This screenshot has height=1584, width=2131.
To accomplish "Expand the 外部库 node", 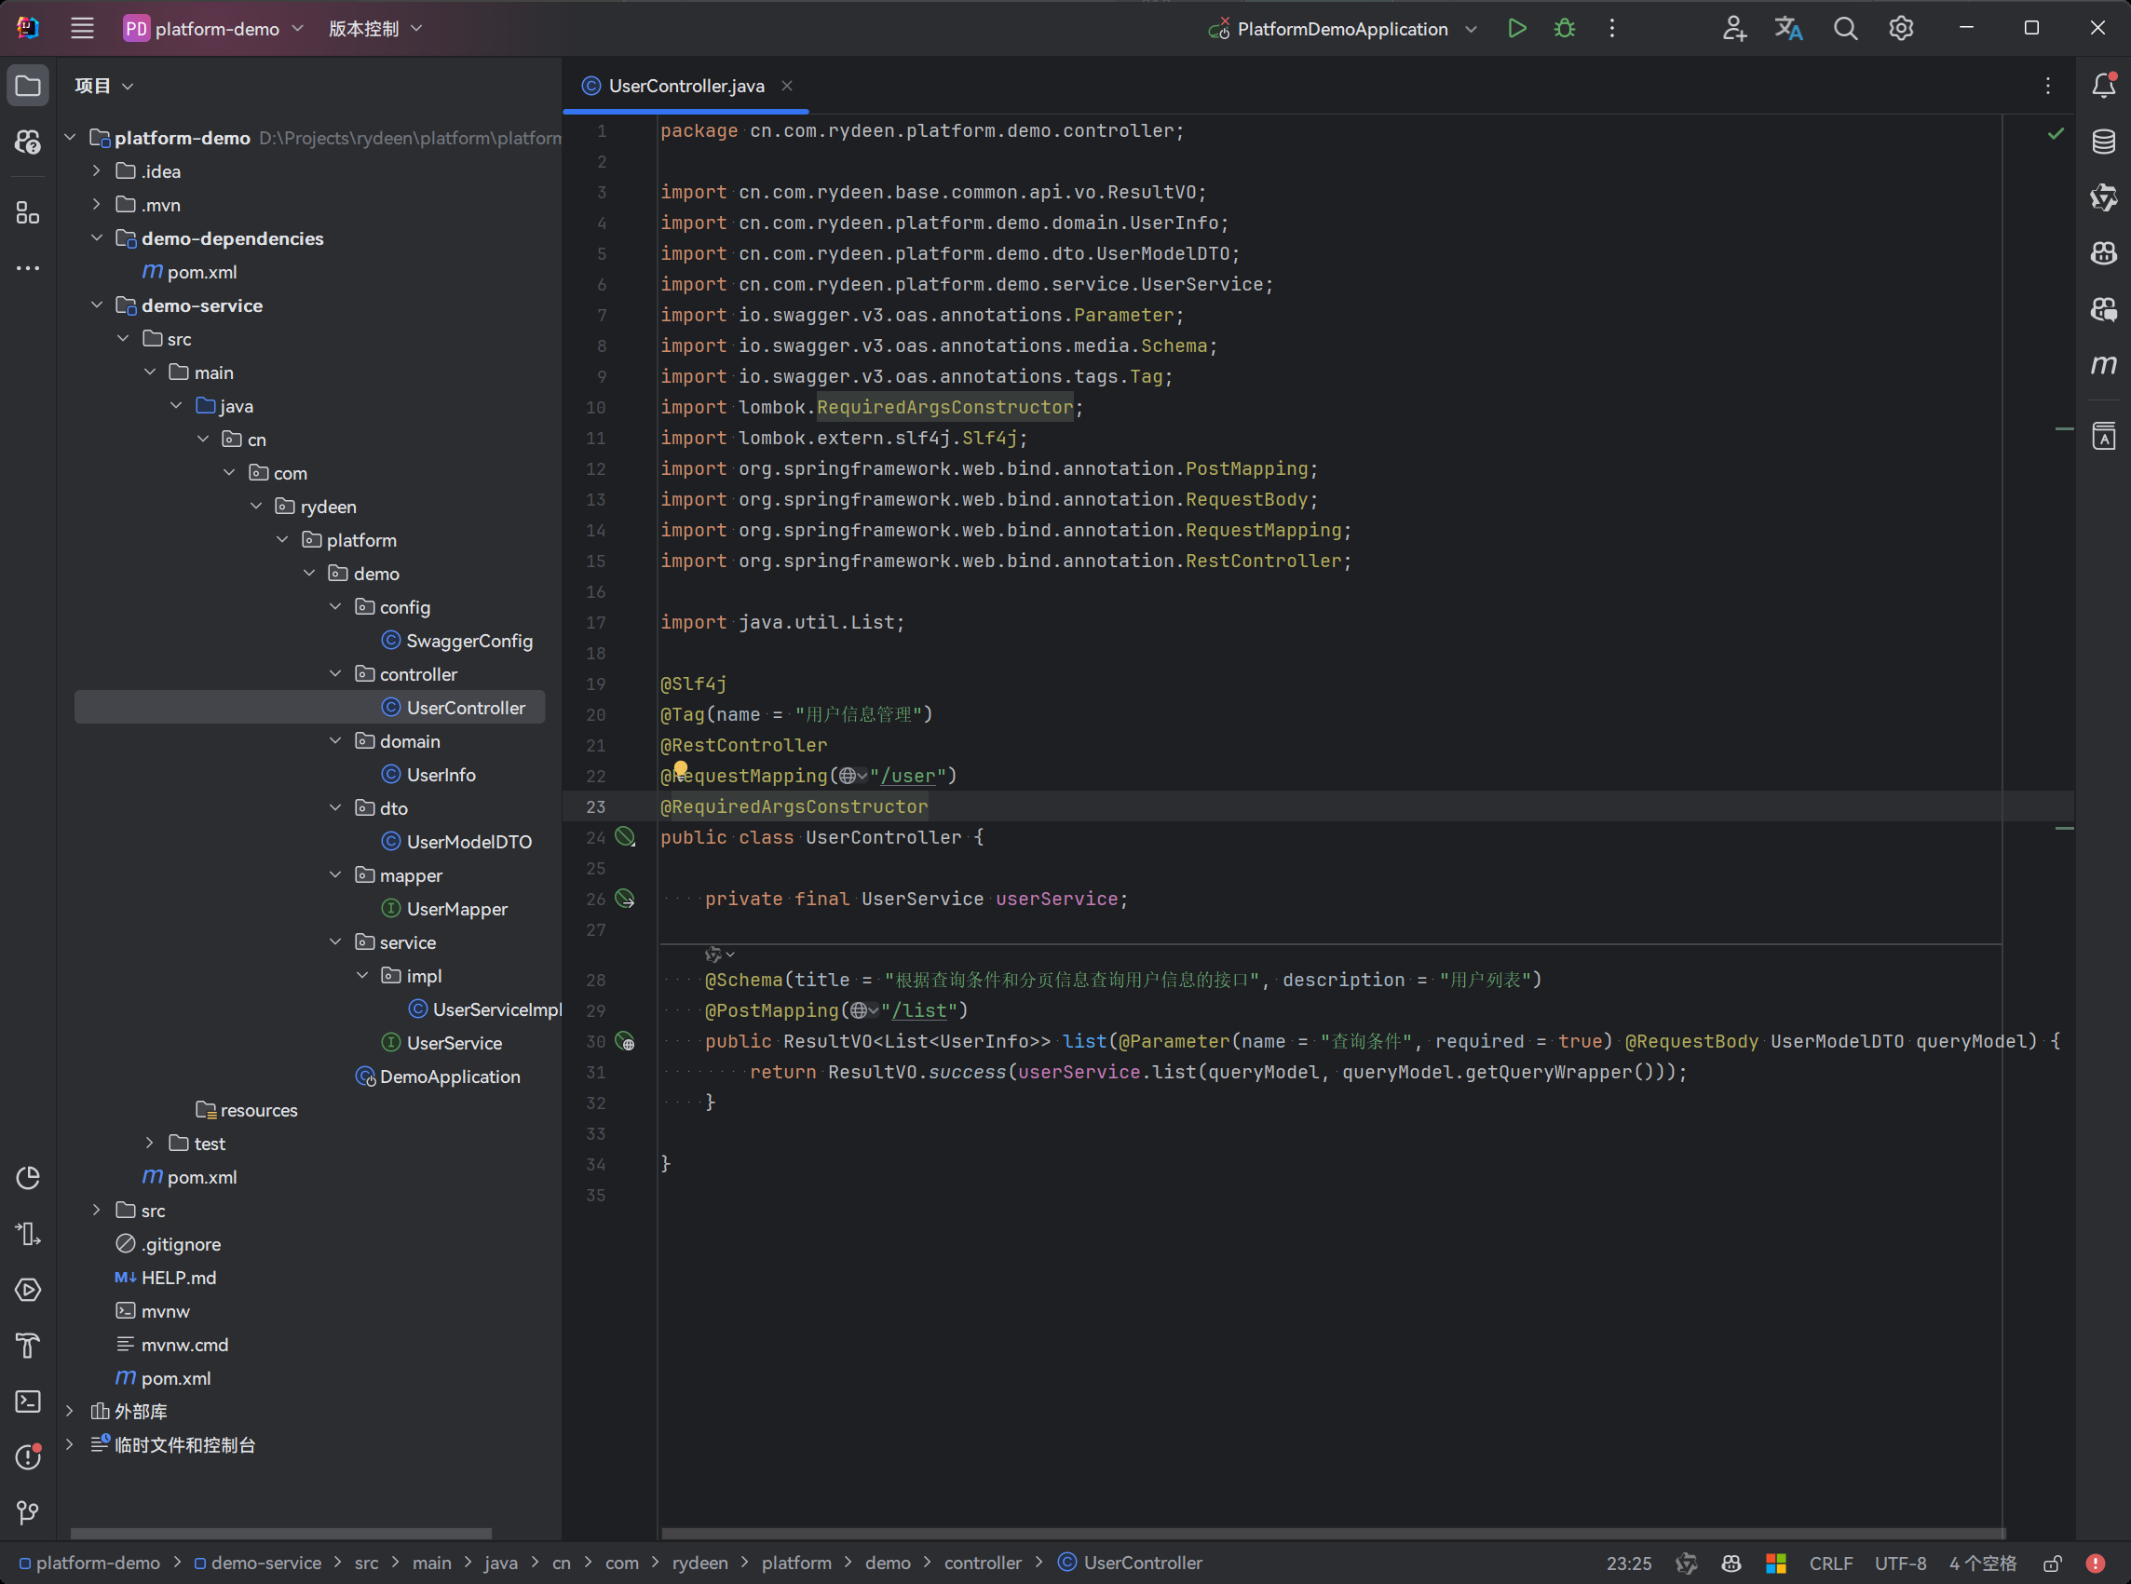I will (x=69, y=1412).
